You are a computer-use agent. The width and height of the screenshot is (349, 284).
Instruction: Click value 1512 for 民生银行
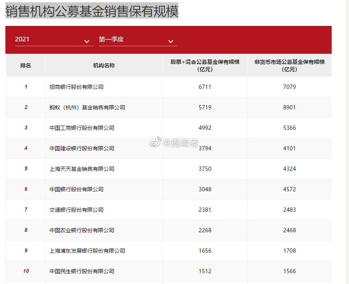tap(205, 271)
